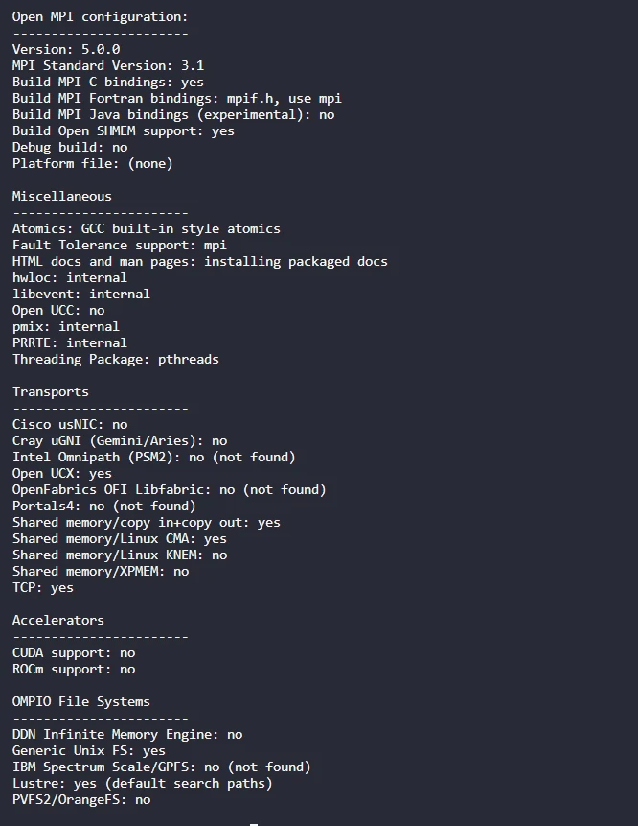Click the Fault Tolerance support line

pyautogui.click(x=119, y=245)
